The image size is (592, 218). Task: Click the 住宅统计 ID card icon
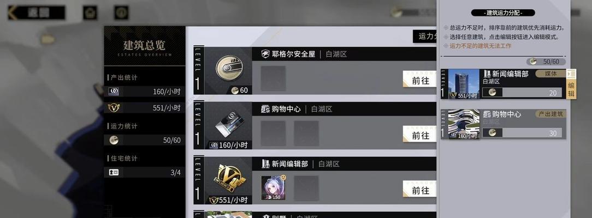[x=114, y=172]
